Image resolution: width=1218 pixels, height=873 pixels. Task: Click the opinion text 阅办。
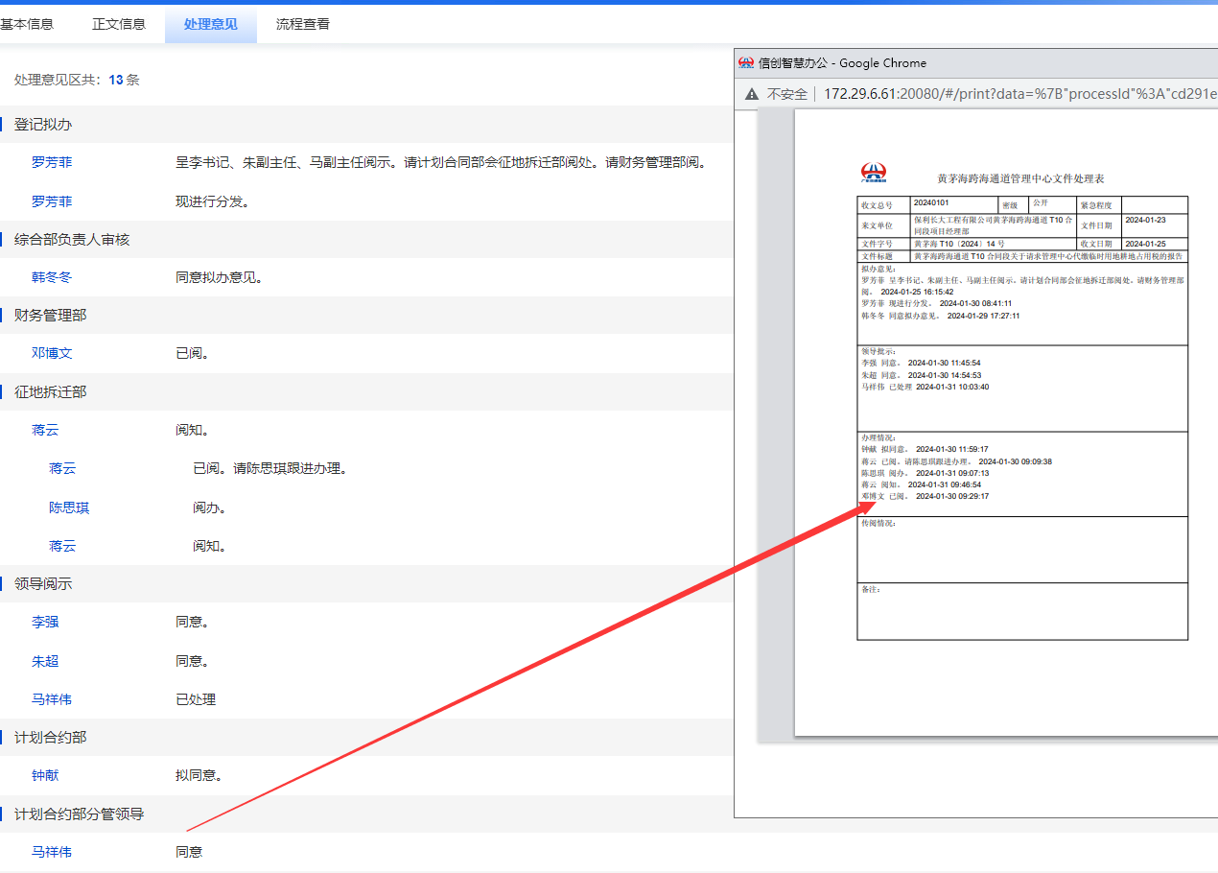209,507
